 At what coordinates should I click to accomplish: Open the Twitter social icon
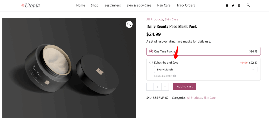tap(233, 6)
